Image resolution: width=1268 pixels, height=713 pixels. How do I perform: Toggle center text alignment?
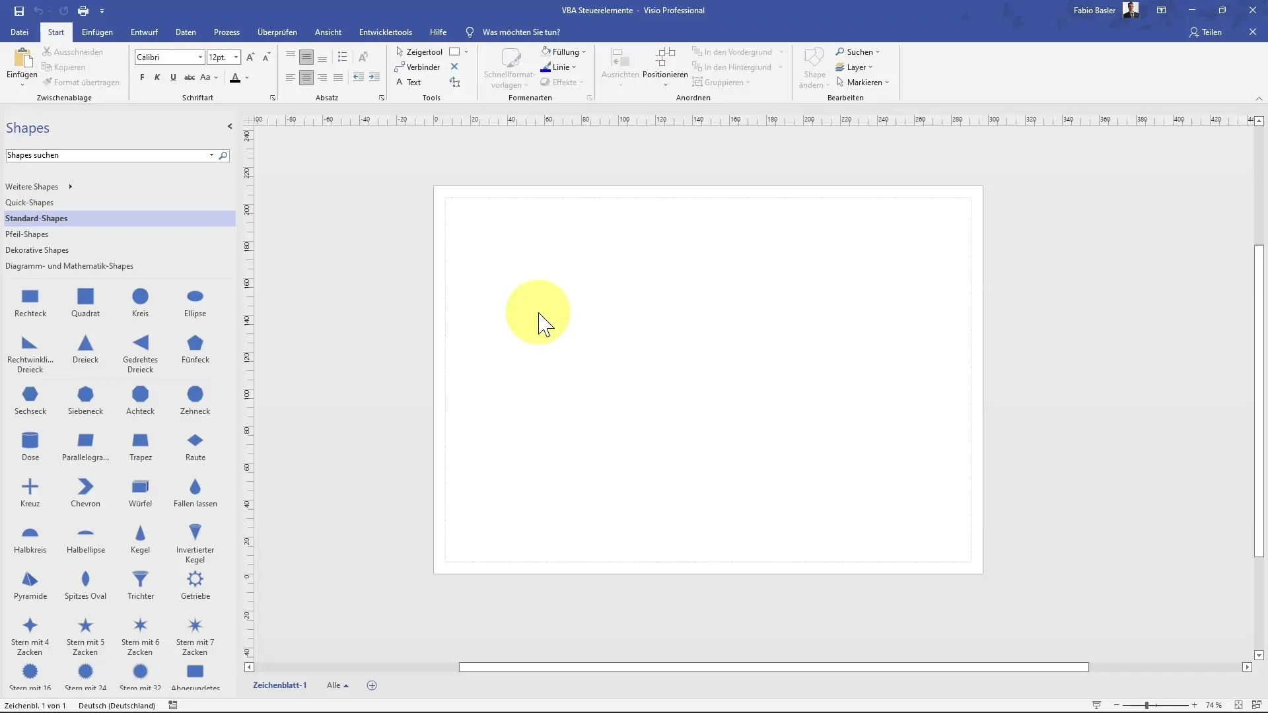coord(306,77)
